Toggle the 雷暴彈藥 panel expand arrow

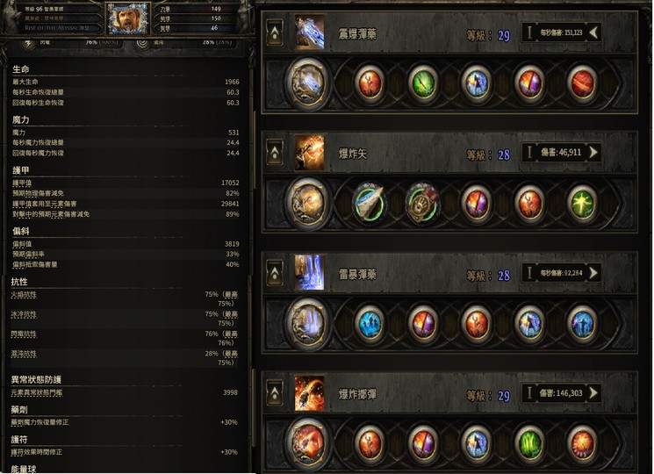coord(275,273)
